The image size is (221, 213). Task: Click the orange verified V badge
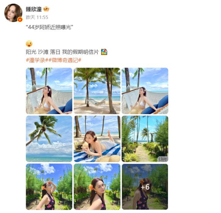click(20, 19)
